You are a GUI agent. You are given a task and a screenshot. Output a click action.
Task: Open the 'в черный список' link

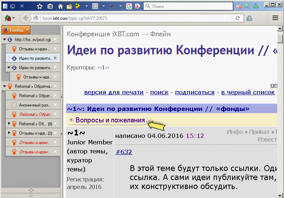pos(248,93)
